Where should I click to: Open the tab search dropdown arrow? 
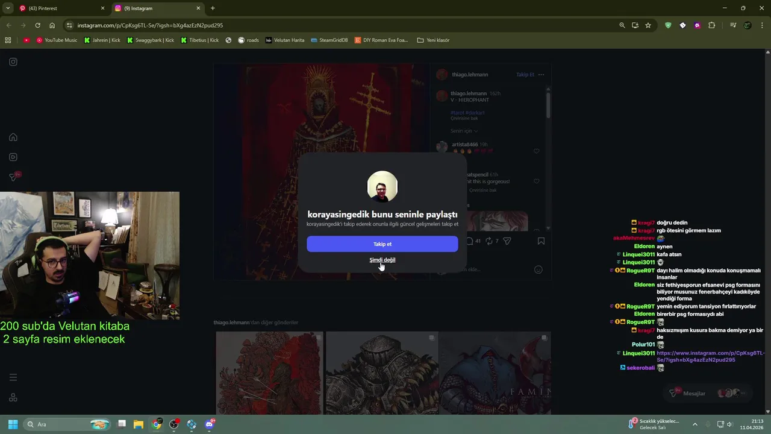pyautogui.click(x=7, y=8)
